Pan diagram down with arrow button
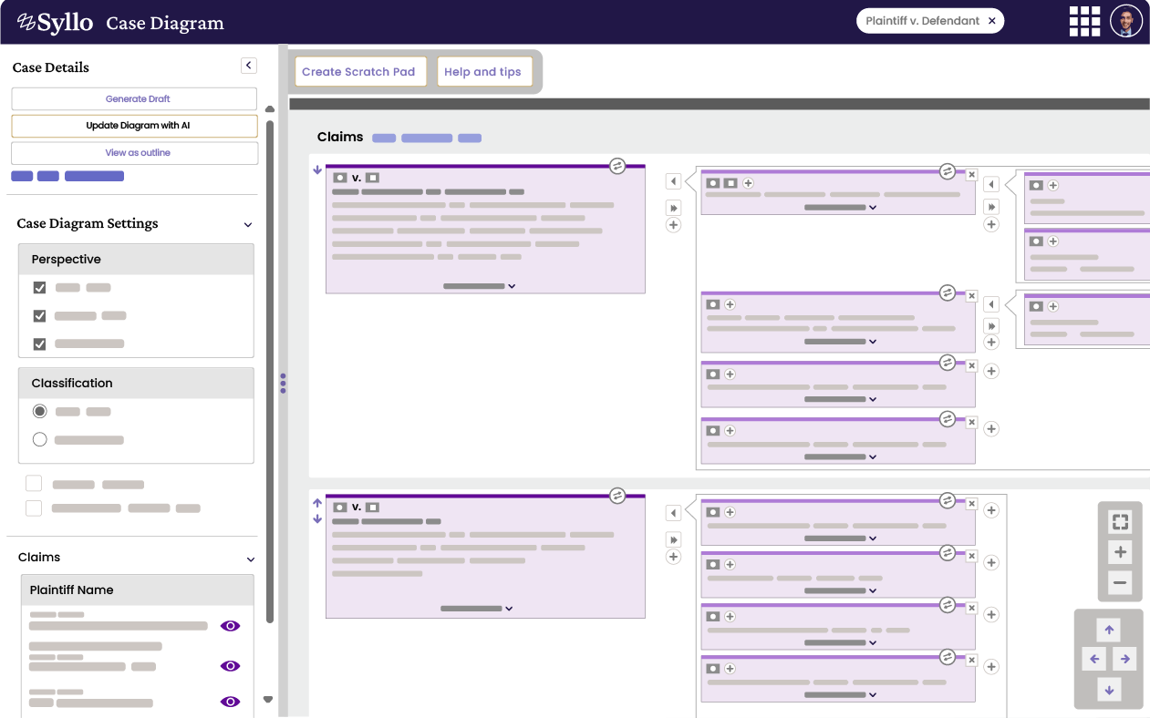This screenshot has height=718, width=1150. 1109,690
